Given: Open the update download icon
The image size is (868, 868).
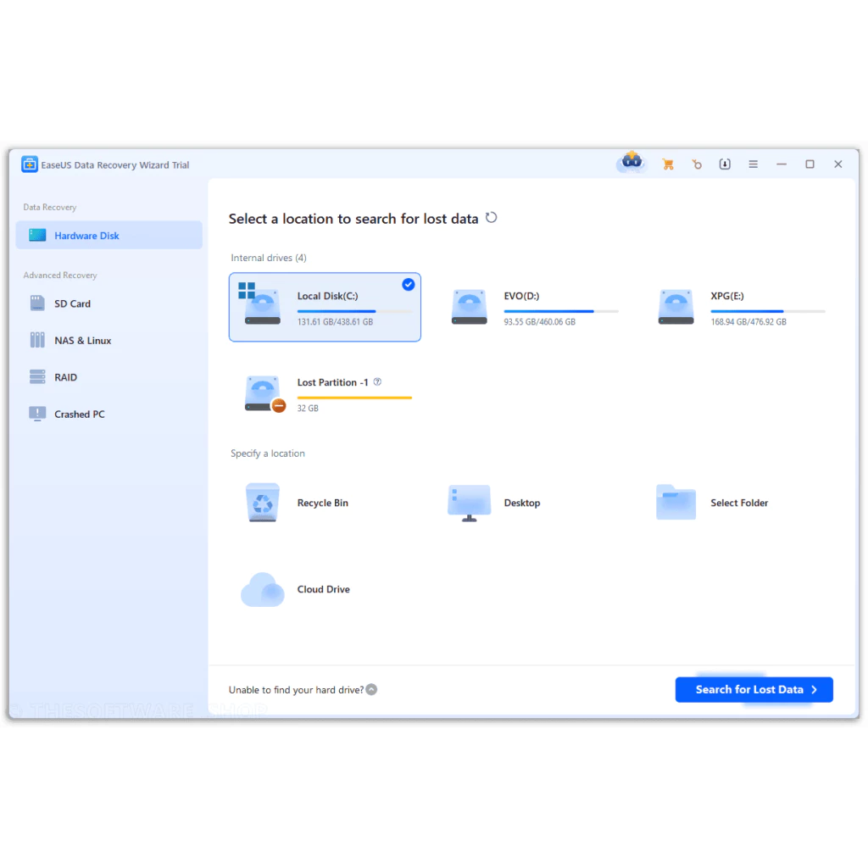Looking at the screenshot, I should 725,164.
